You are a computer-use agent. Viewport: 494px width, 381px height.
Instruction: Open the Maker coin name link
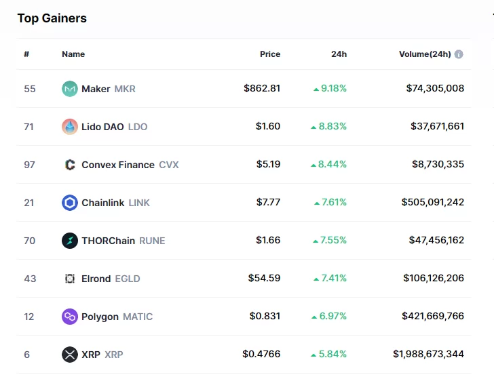click(x=96, y=89)
